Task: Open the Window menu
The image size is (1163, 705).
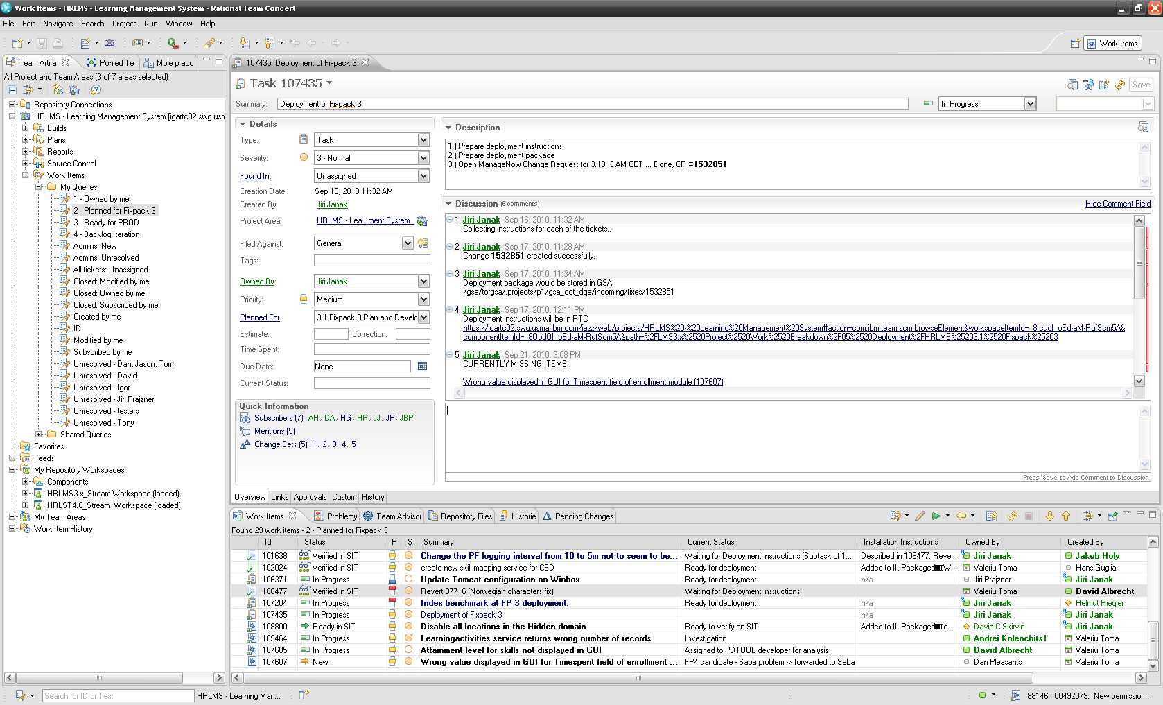Action: tap(179, 24)
